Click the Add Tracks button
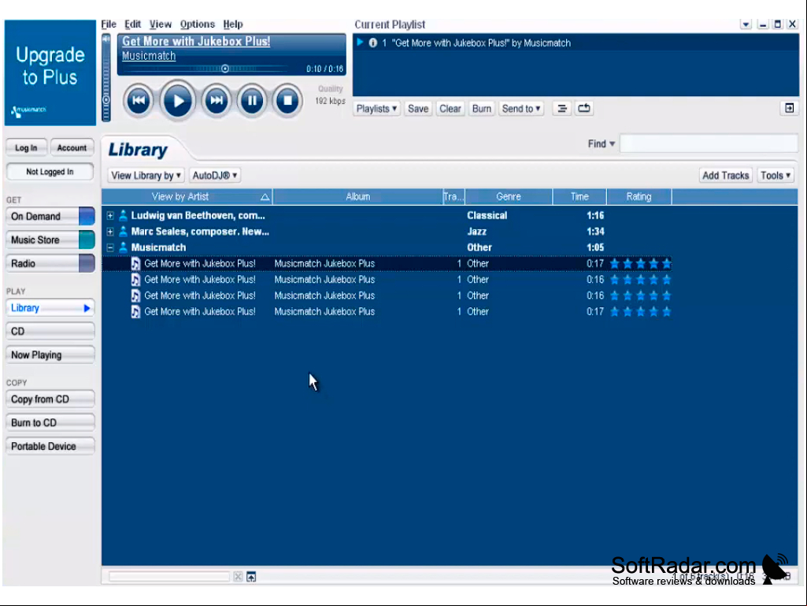 726,176
